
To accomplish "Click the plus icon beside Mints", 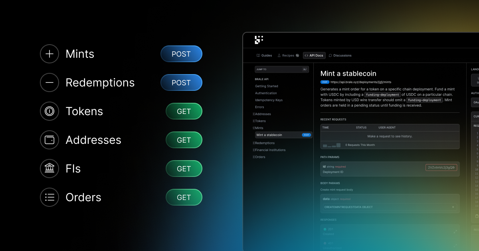I will 49,54.
